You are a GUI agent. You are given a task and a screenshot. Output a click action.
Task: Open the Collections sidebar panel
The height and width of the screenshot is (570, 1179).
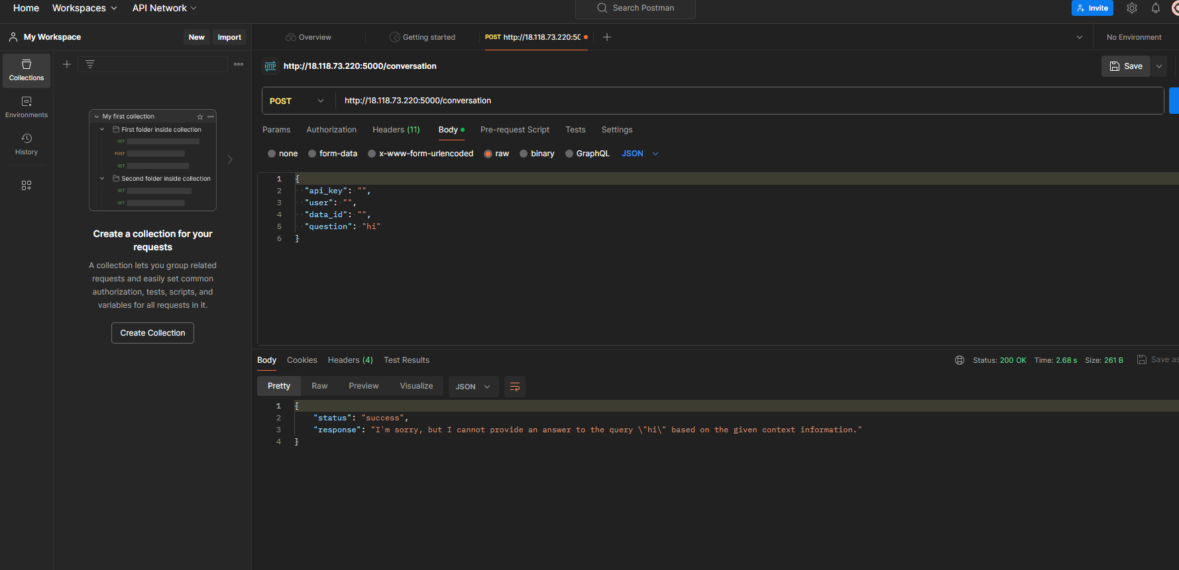pyautogui.click(x=27, y=70)
